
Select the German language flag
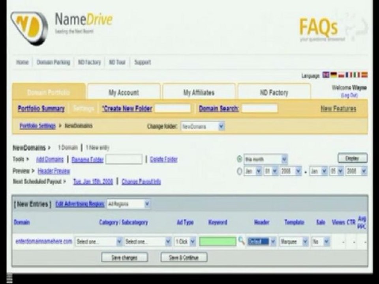click(334, 75)
